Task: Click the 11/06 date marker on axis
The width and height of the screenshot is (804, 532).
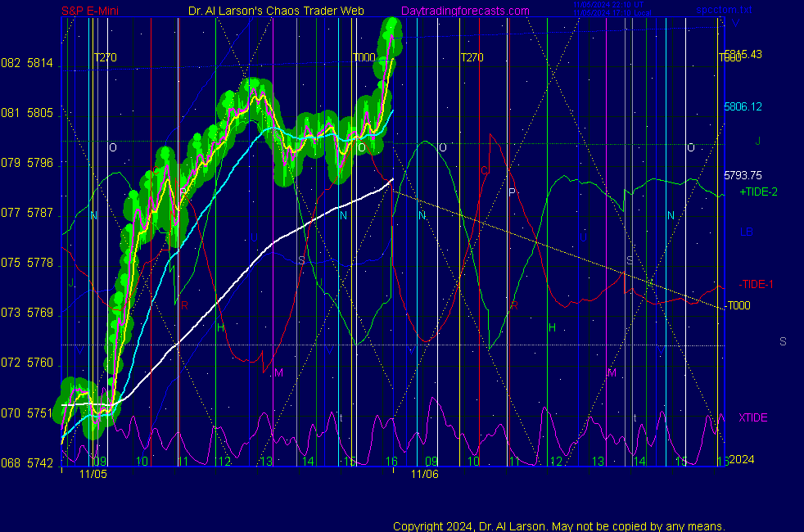Action: 424,474
